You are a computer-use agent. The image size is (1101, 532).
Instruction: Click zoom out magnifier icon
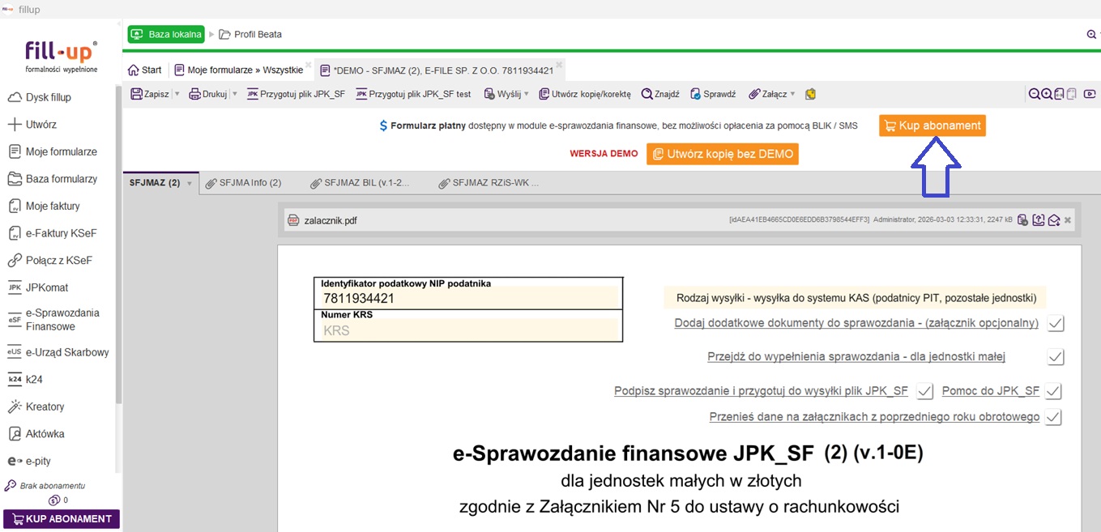click(x=1035, y=94)
